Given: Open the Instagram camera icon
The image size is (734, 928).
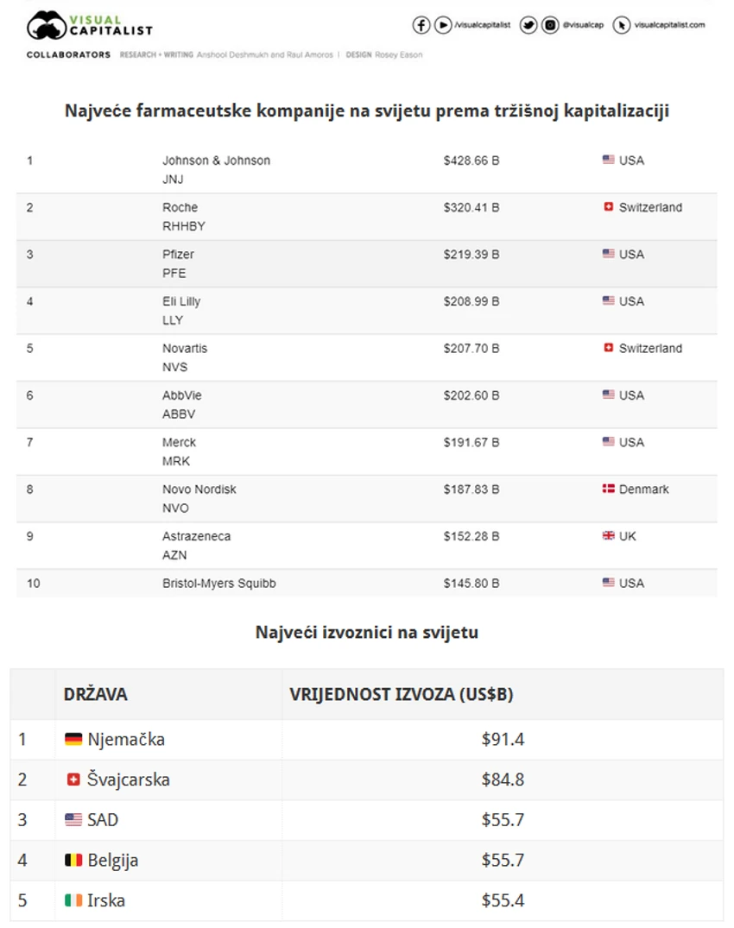Looking at the screenshot, I should coord(550,25).
